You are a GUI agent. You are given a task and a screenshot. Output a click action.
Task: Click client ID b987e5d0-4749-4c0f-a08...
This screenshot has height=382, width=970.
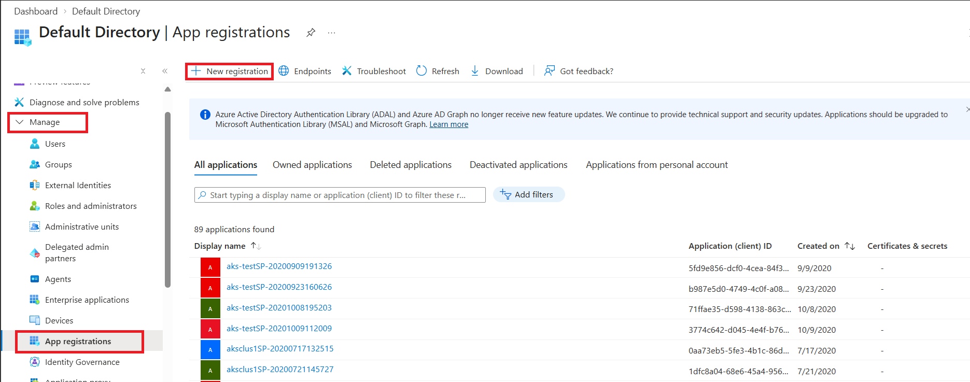click(739, 289)
